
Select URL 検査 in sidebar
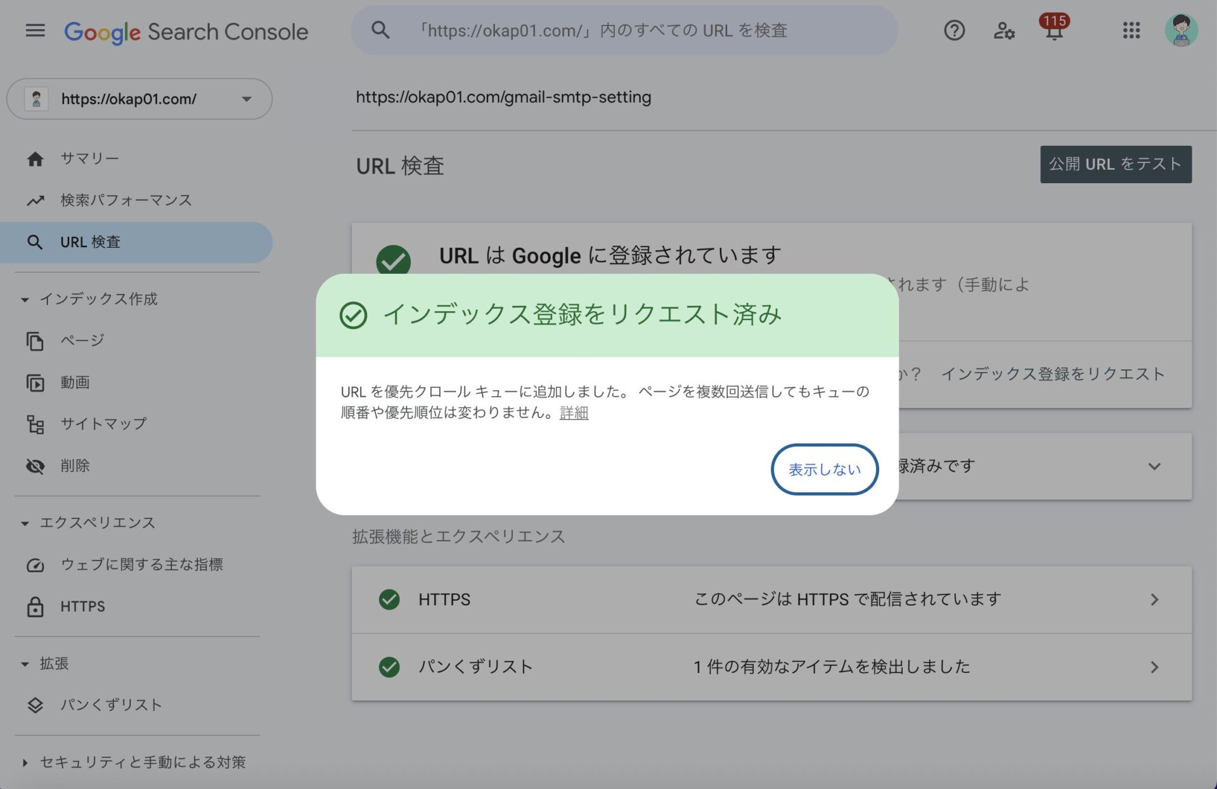tap(136, 242)
